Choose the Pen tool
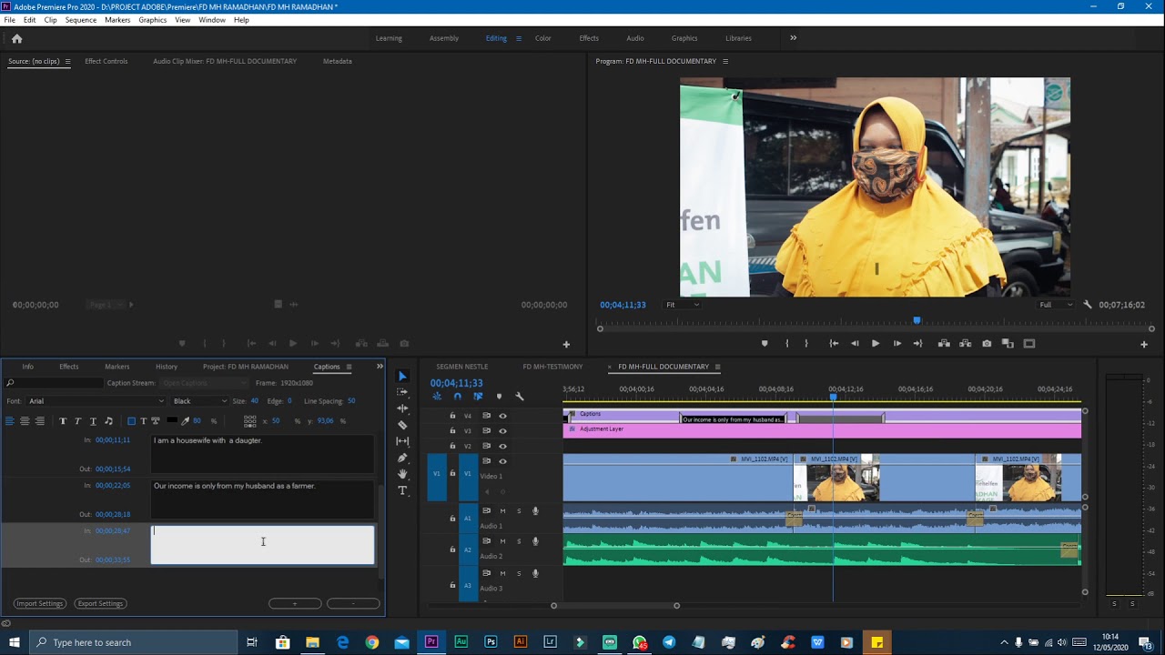Screen dimensions: 1165x655 (x=402, y=458)
